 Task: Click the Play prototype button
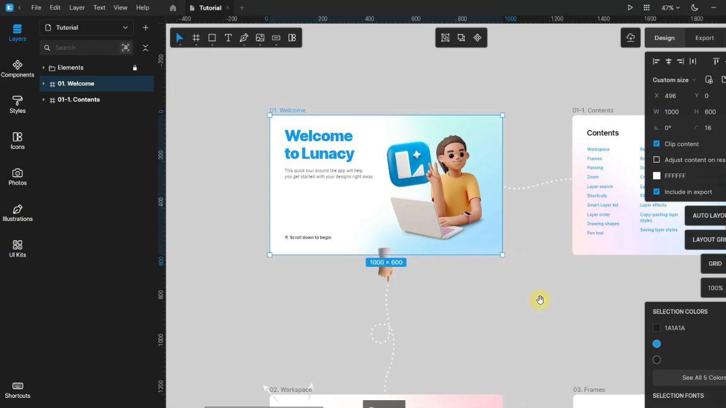coord(630,8)
